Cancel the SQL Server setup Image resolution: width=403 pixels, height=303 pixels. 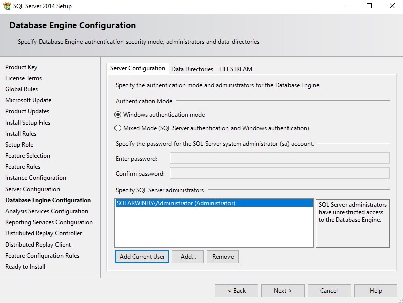pyautogui.click(x=329, y=291)
